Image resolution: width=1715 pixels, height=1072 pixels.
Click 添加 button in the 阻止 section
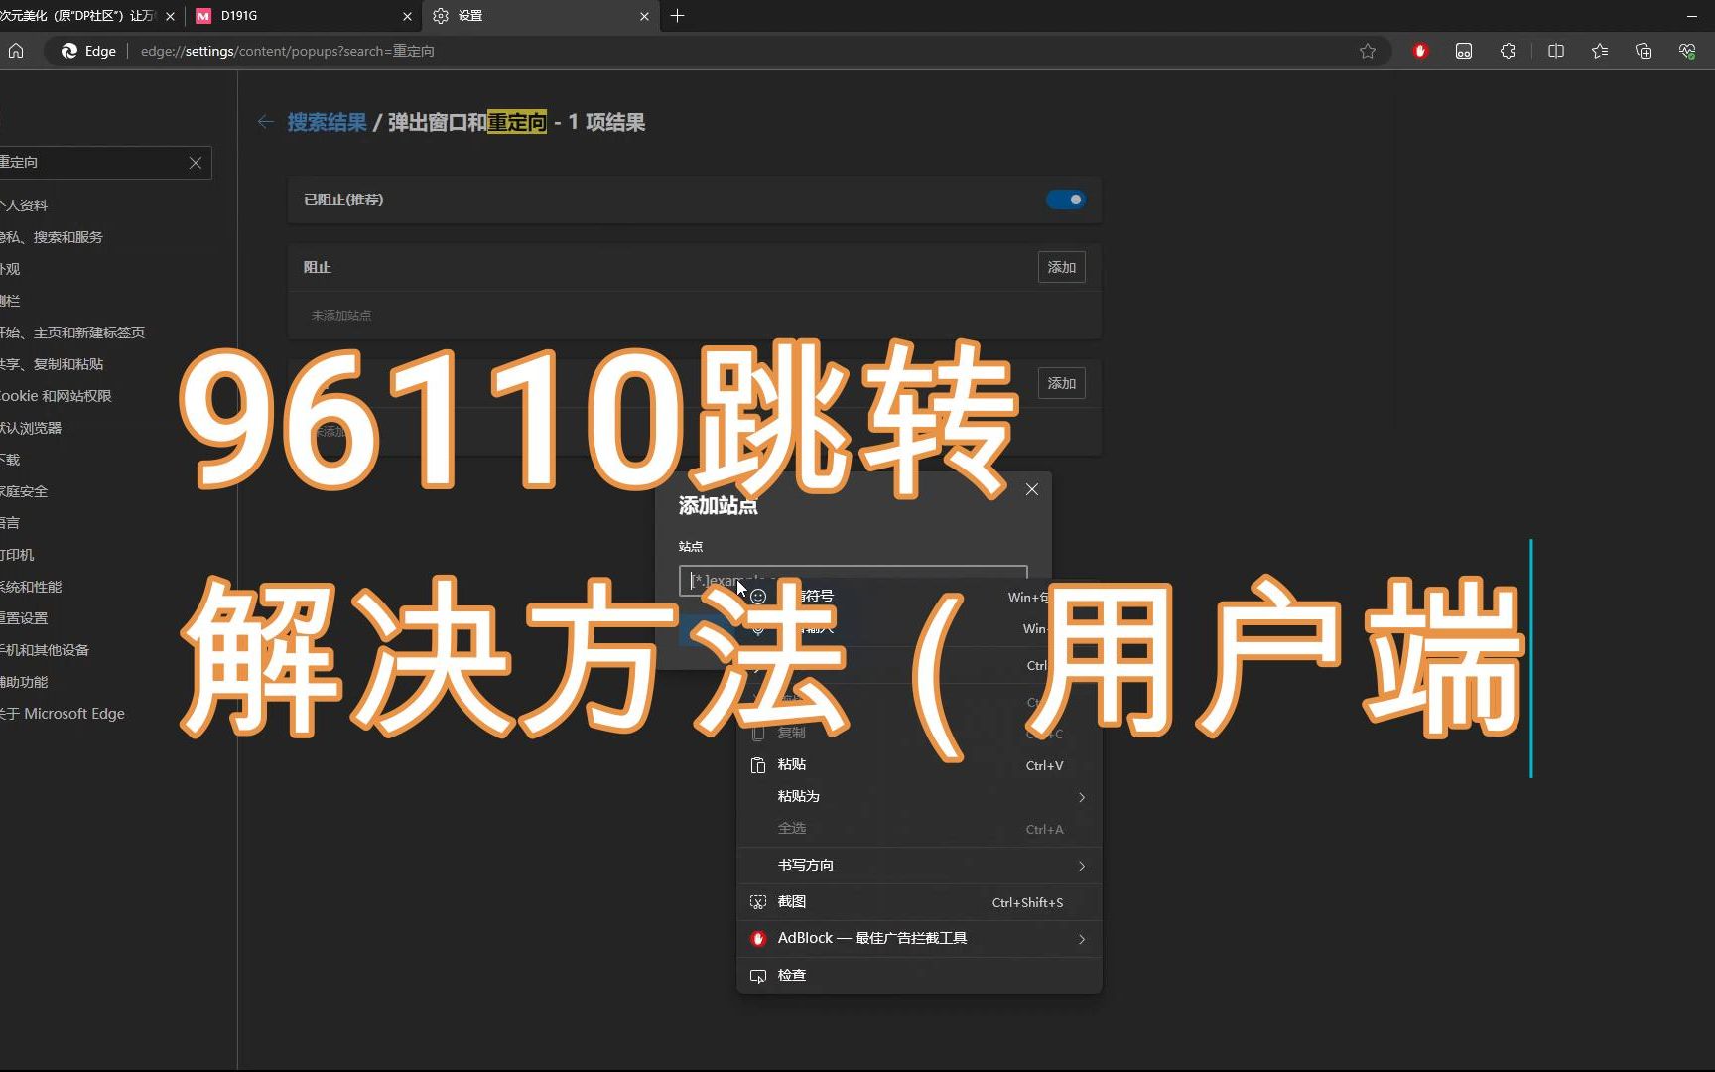[1061, 267]
